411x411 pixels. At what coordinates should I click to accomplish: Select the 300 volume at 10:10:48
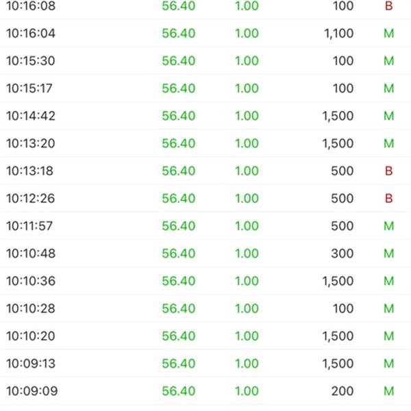tap(342, 253)
